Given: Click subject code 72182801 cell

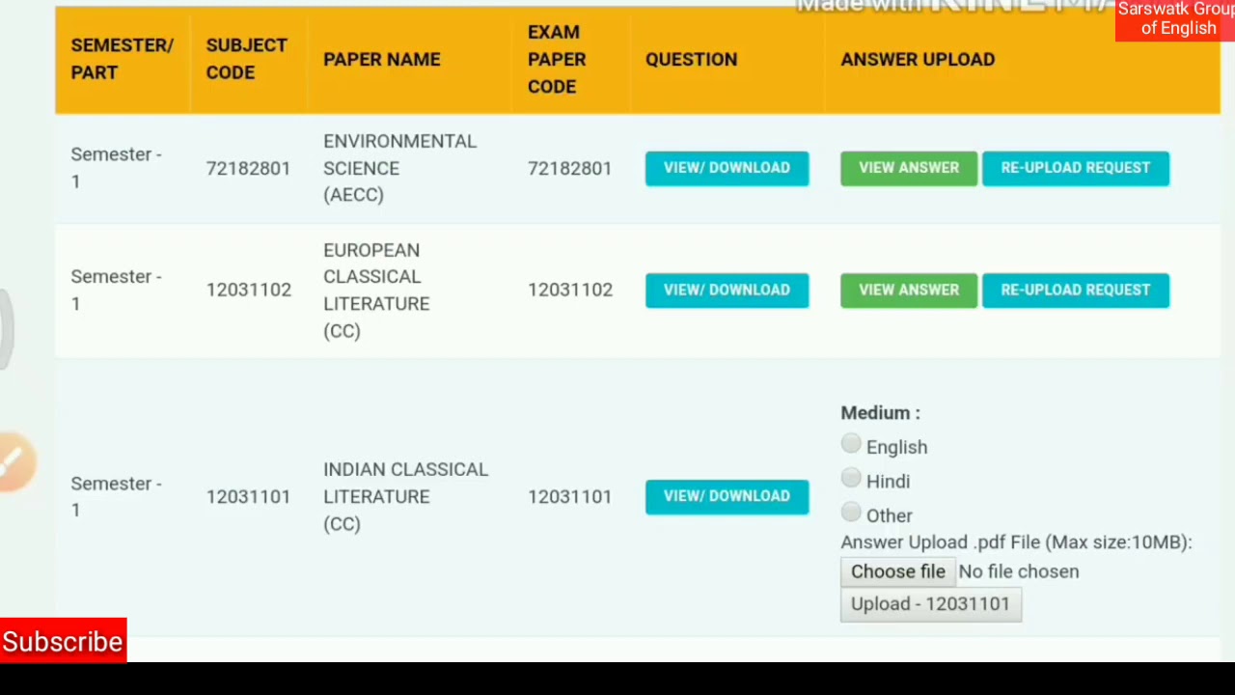Looking at the screenshot, I should click(x=248, y=169).
